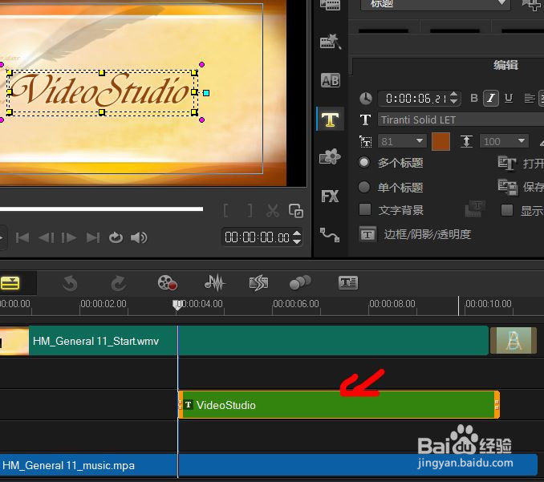Open the Graphics library flower icon
This screenshot has height=482, width=544.
330,156
